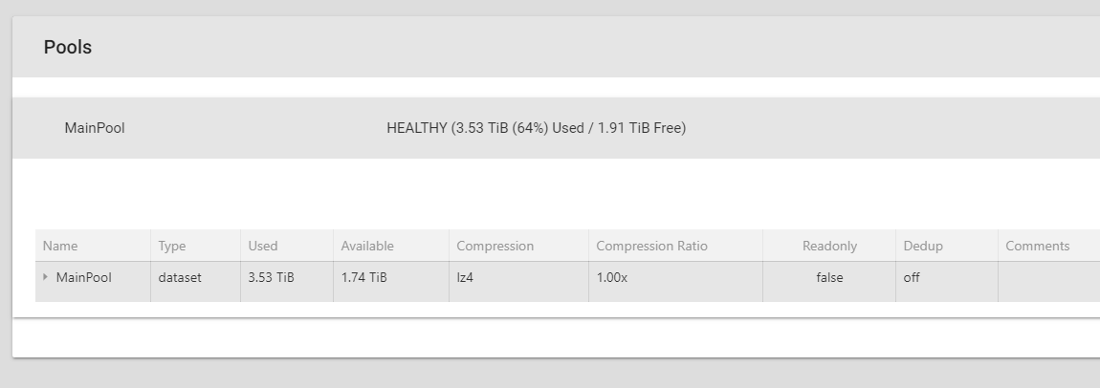
Task: Click the Comments column header
Action: point(1037,246)
